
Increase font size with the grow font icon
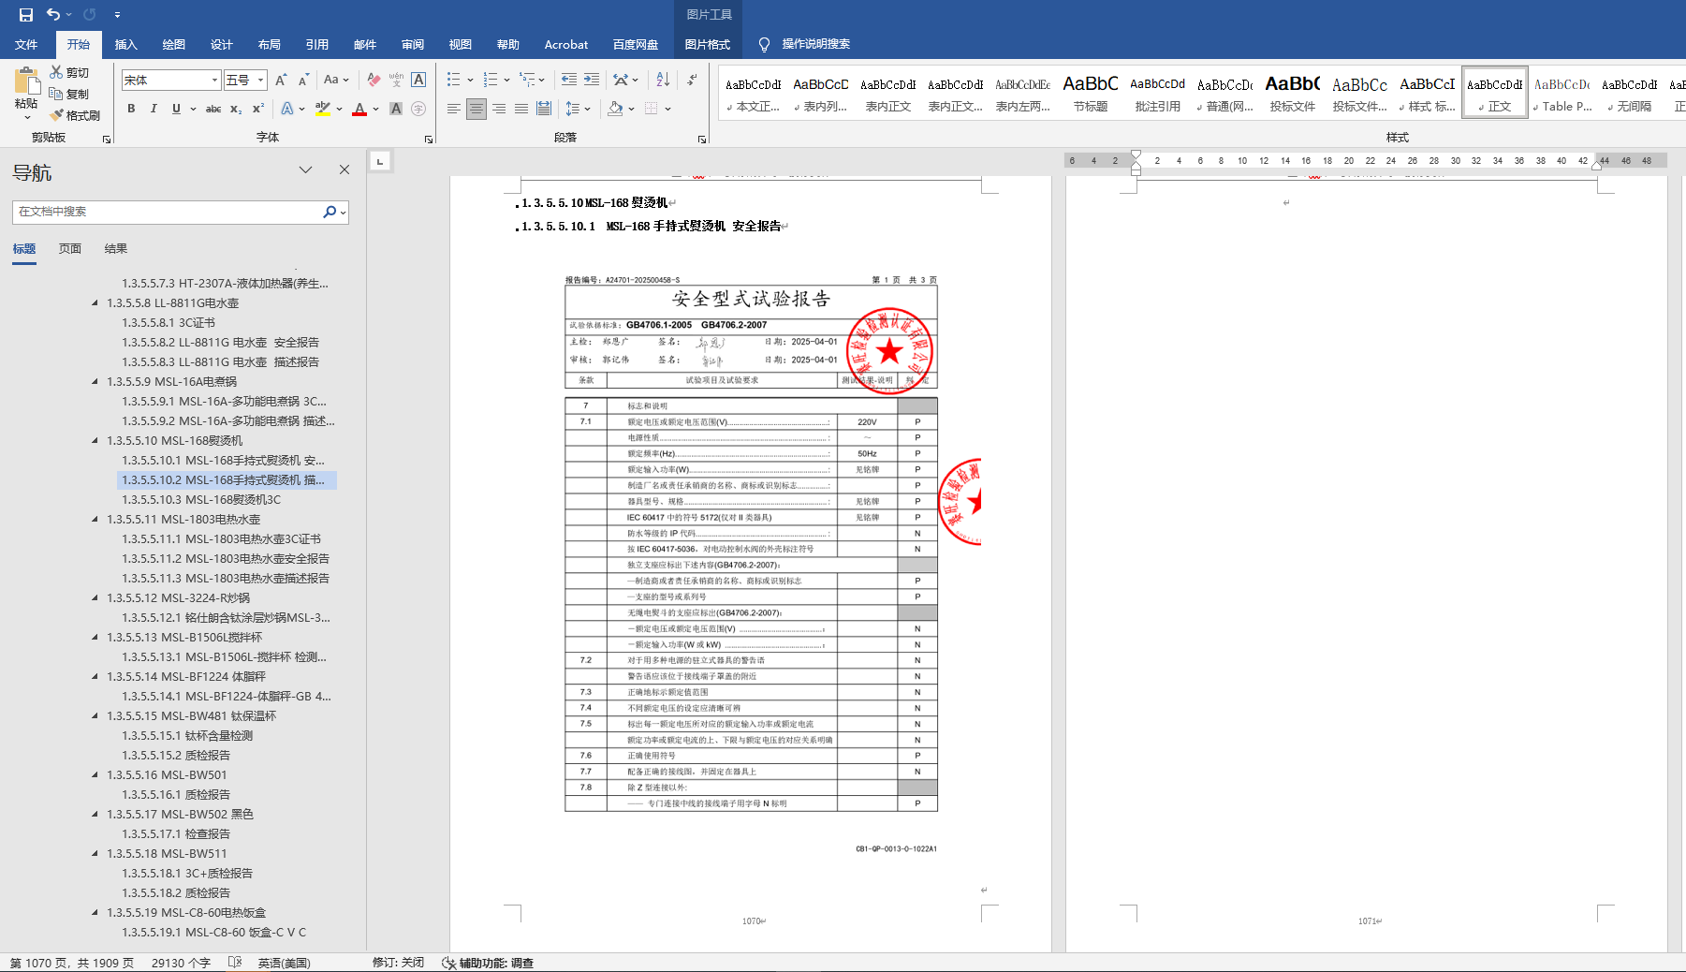pos(281,81)
